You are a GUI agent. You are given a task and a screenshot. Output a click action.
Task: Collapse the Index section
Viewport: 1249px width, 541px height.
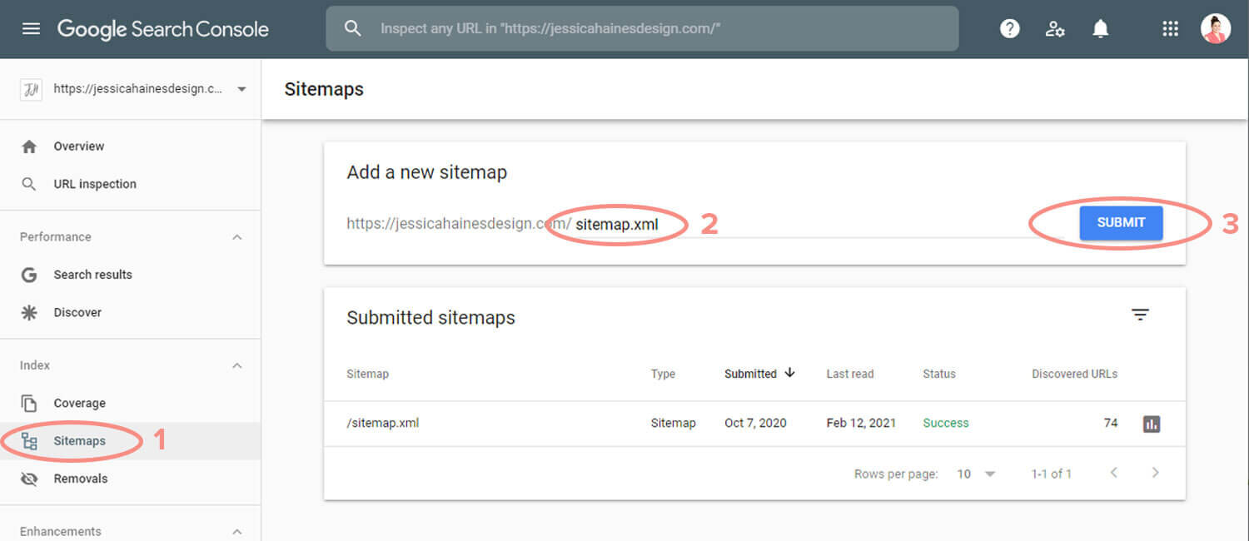(237, 365)
